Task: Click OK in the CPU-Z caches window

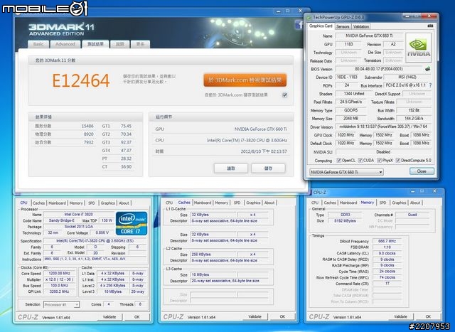Action: click(x=282, y=317)
